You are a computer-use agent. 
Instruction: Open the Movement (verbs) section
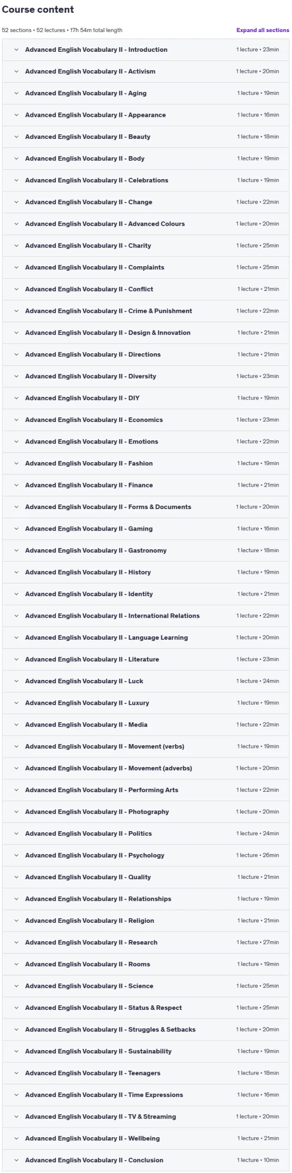coord(146,746)
